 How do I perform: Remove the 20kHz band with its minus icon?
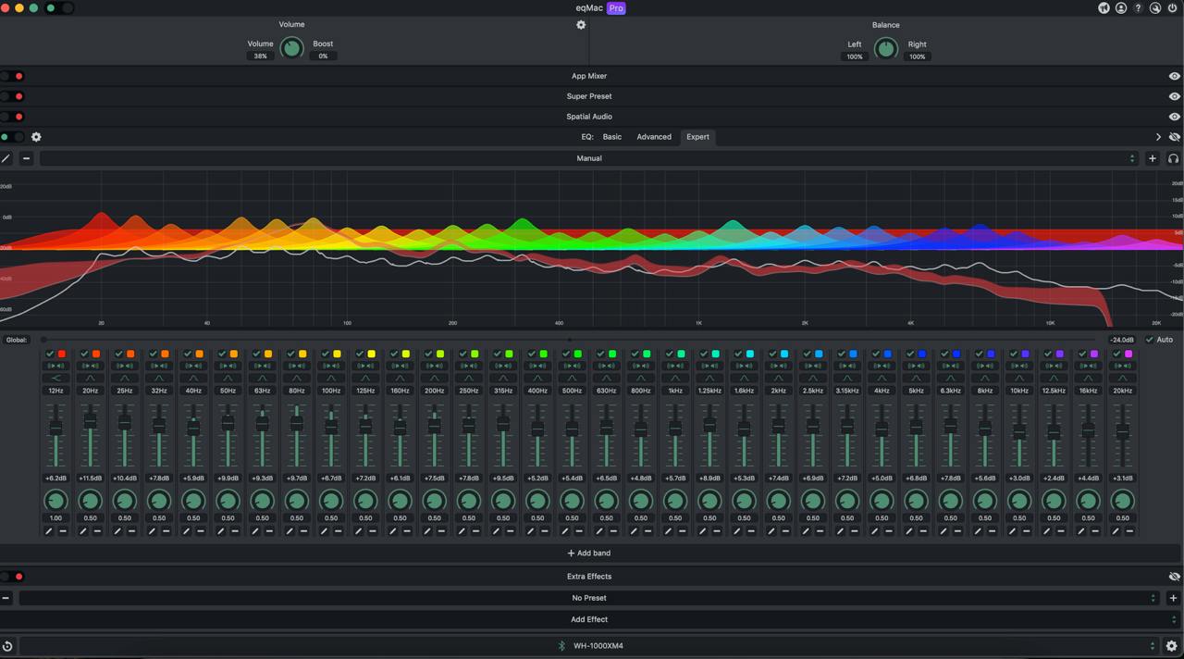(1129, 531)
